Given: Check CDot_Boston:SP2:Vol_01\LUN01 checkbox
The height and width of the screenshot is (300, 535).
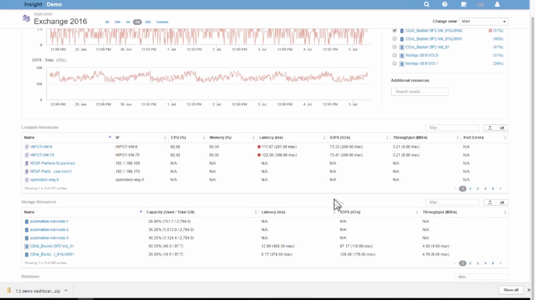Looking at the screenshot, I should (395, 39).
